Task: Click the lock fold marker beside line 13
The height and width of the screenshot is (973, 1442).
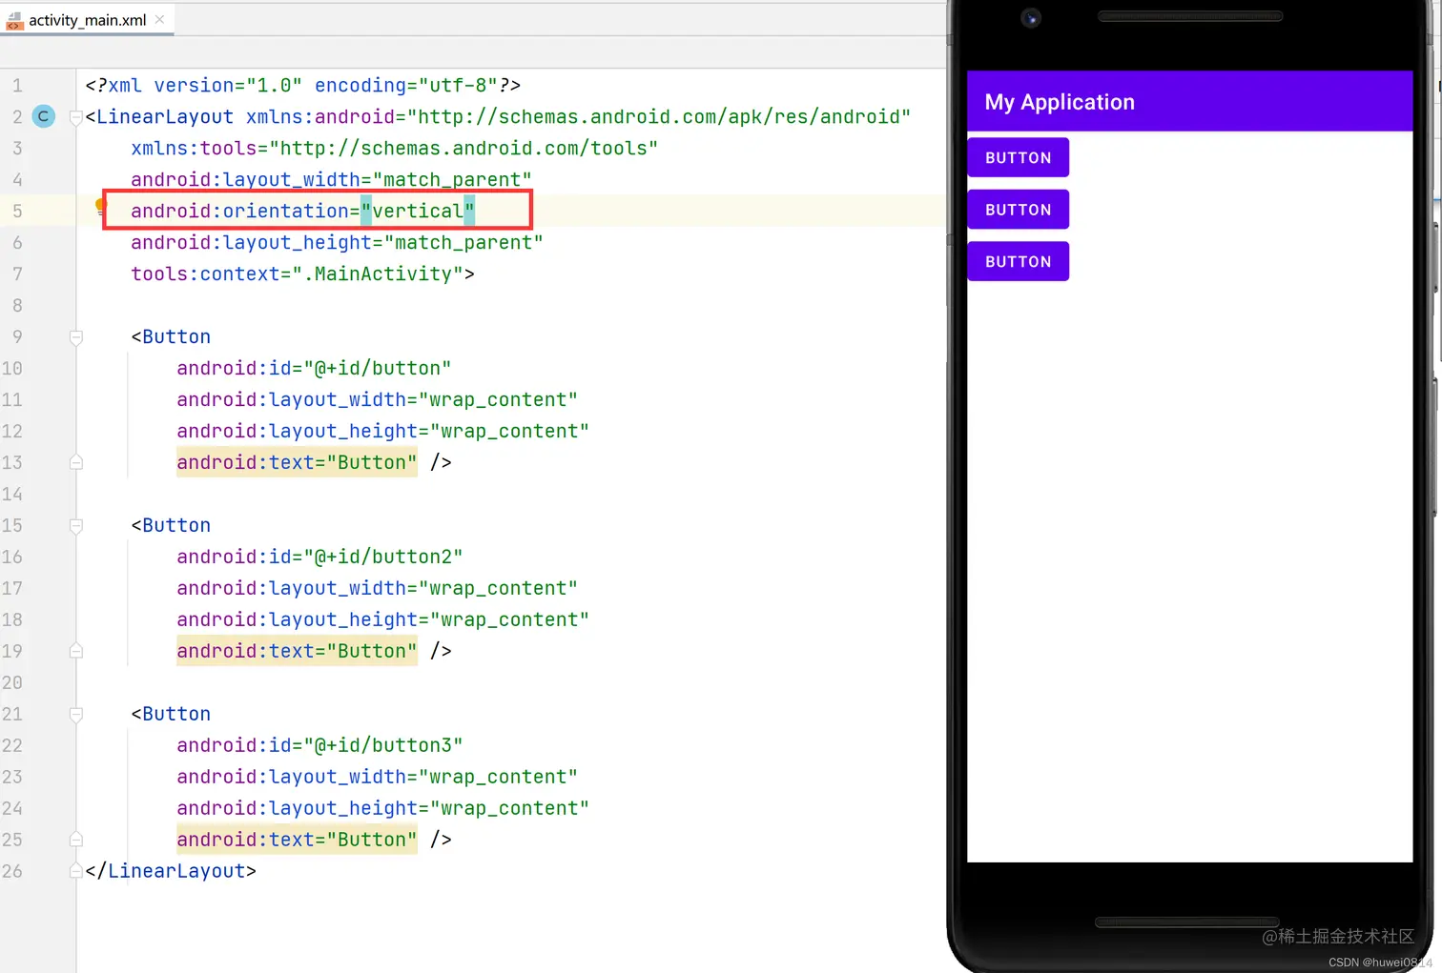Action: [76, 462]
